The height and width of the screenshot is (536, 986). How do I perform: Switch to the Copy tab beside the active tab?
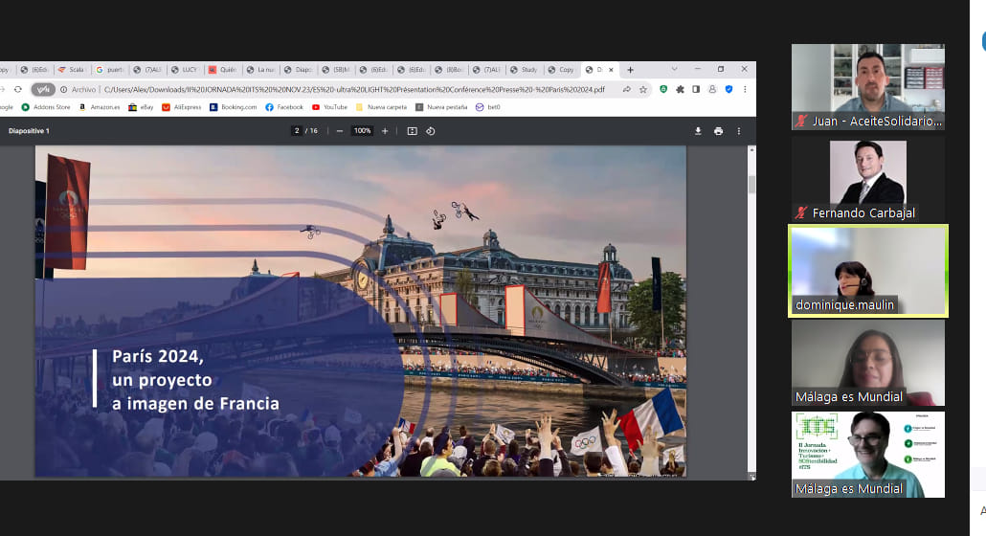[562, 70]
